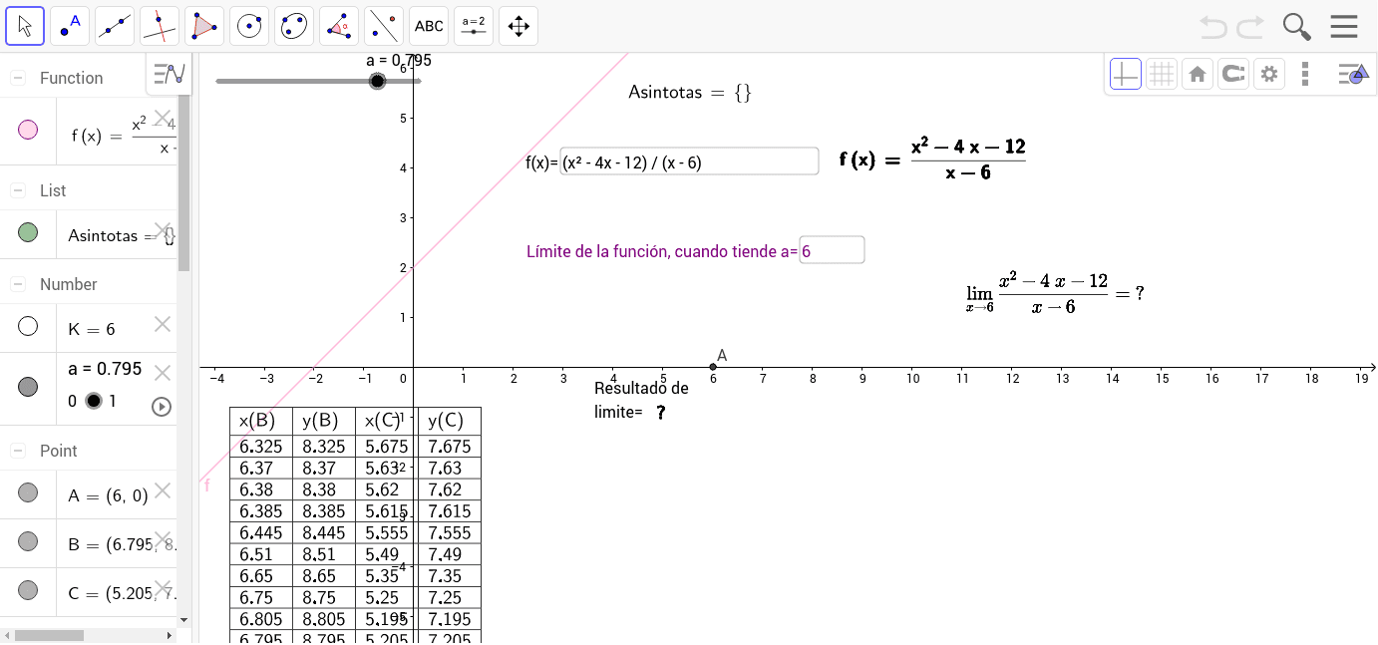Viewport: 1378px width, 645px height.
Task: Select the Line through two points tool
Action: pyautogui.click(x=115, y=26)
